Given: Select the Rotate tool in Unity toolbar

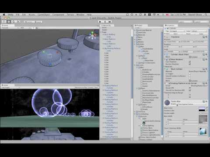Looking at the screenshot, I should [x=14, y=22].
